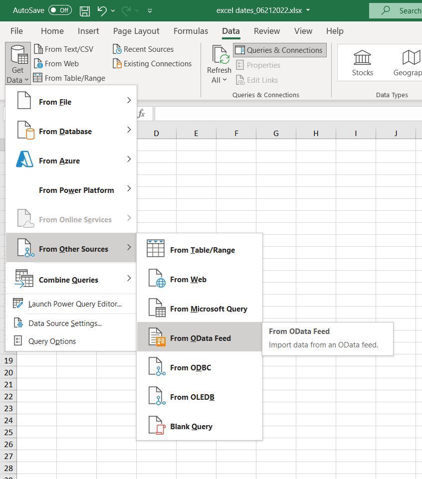Image resolution: width=422 pixels, height=479 pixels.
Task: Click From Text/CSV in ribbon
Action: (x=63, y=49)
